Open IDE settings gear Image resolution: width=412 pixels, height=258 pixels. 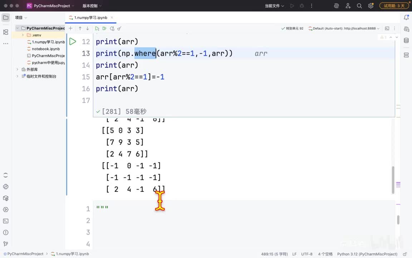tap(371, 6)
